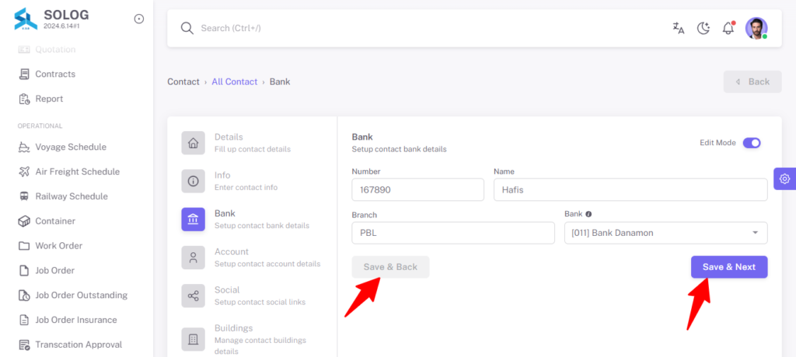
Task: Click the Save & Next button
Action: click(x=729, y=267)
